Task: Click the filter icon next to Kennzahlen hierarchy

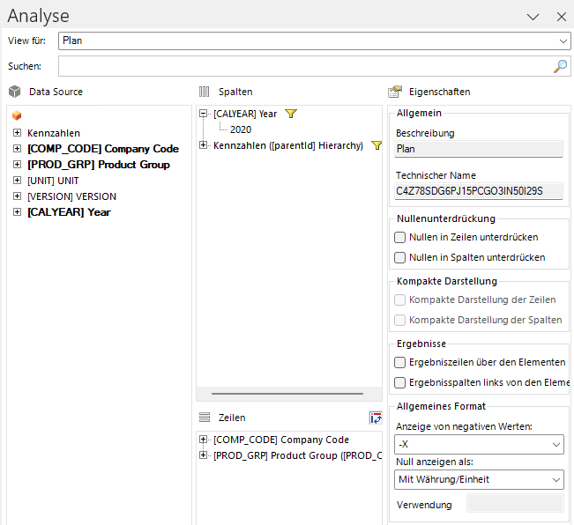Action: tap(376, 145)
